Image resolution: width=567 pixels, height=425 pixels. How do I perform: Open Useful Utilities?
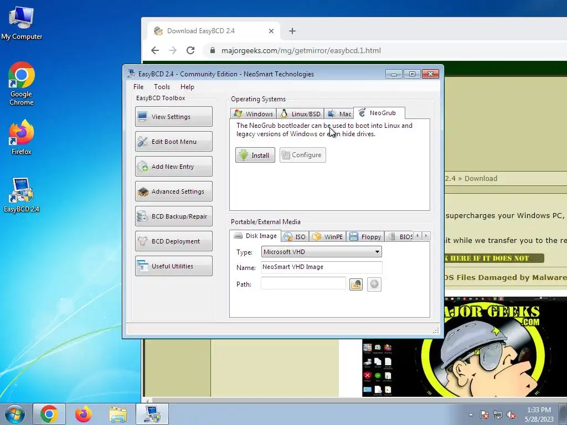pyautogui.click(x=173, y=266)
